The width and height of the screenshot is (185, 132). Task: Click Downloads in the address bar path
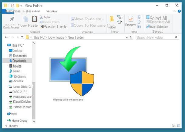56,37
